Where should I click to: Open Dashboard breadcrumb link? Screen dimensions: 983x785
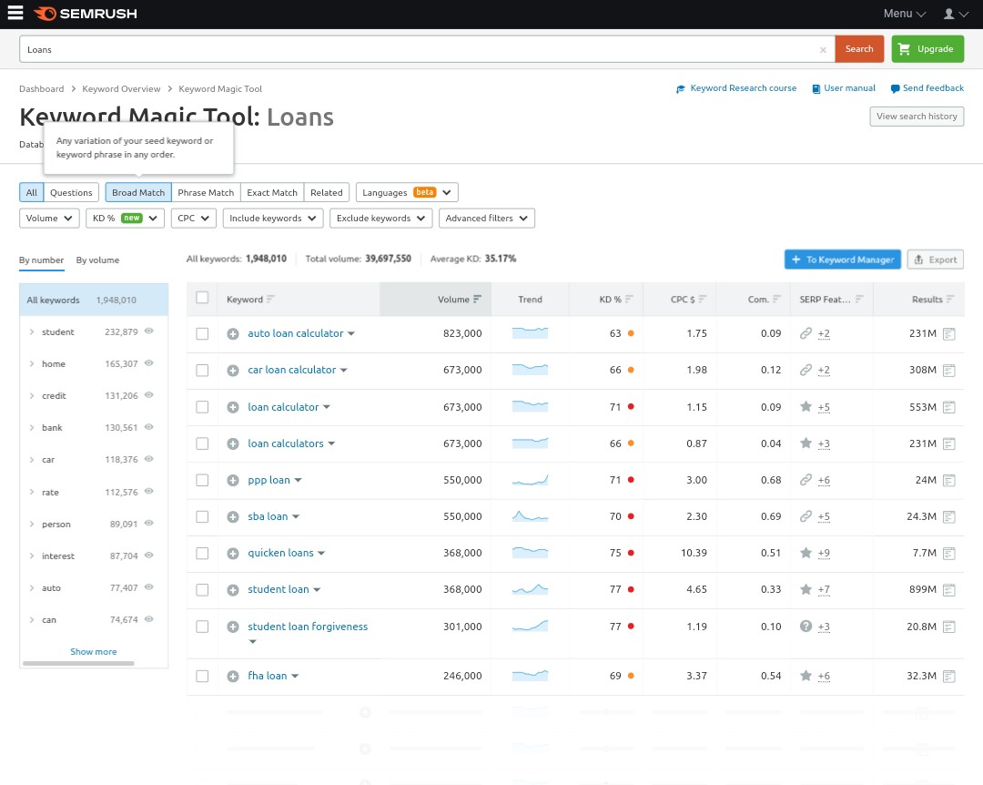[41, 89]
